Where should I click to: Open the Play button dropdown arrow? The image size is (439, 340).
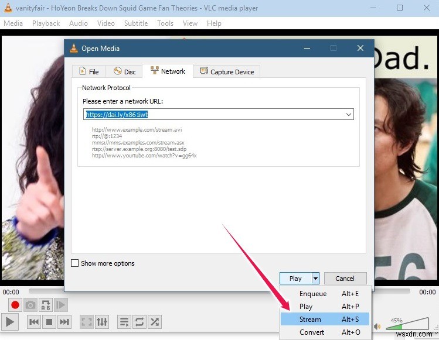pyautogui.click(x=315, y=279)
